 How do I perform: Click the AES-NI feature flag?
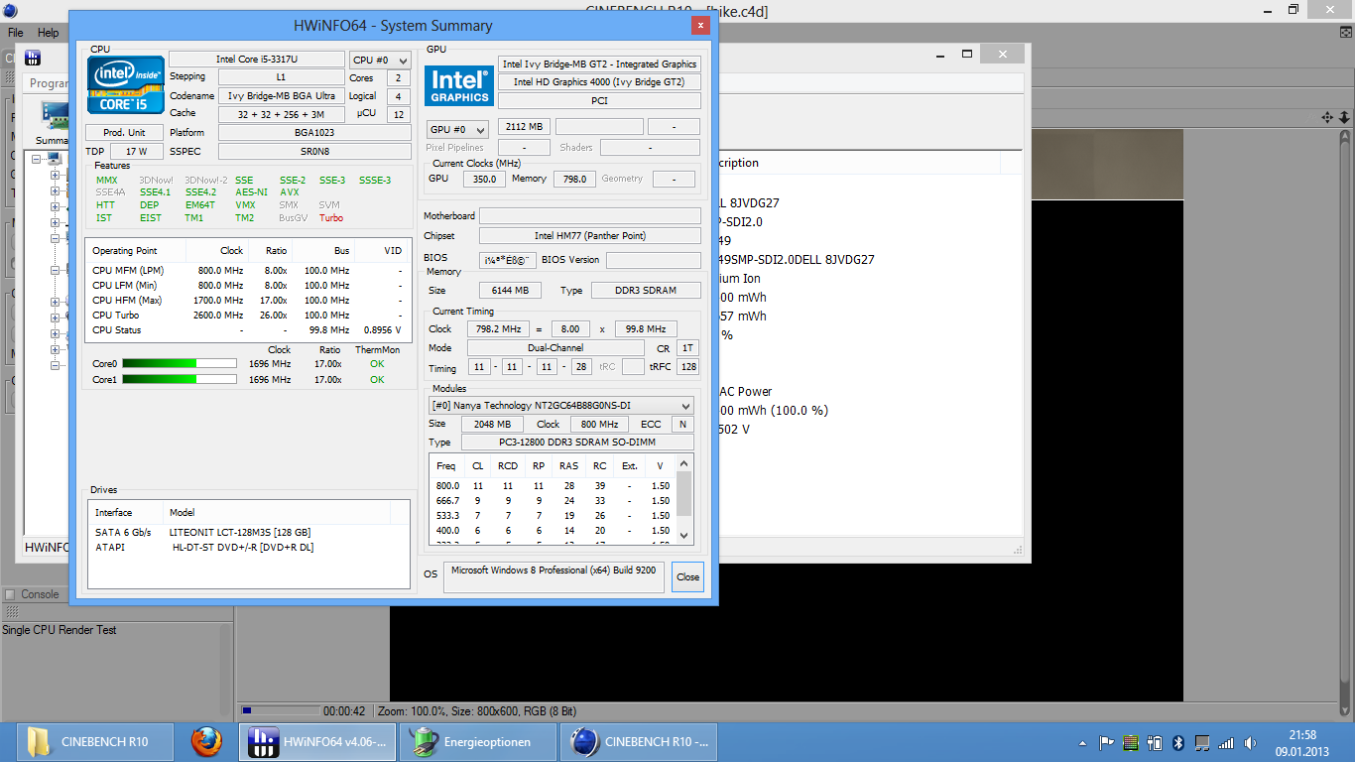pyautogui.click(x=251, y=192)
